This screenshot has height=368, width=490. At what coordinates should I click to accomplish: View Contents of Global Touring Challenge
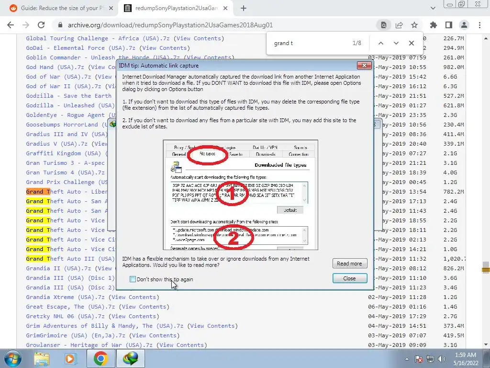(x=199, y=38)
